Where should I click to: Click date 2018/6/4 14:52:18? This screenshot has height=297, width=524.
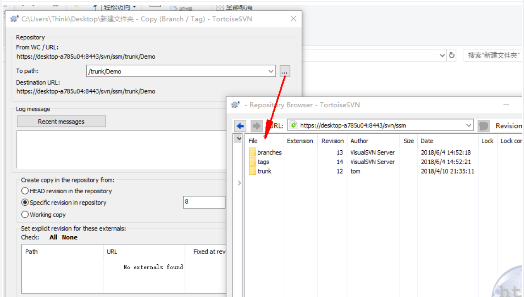click(x=445, y=152)
